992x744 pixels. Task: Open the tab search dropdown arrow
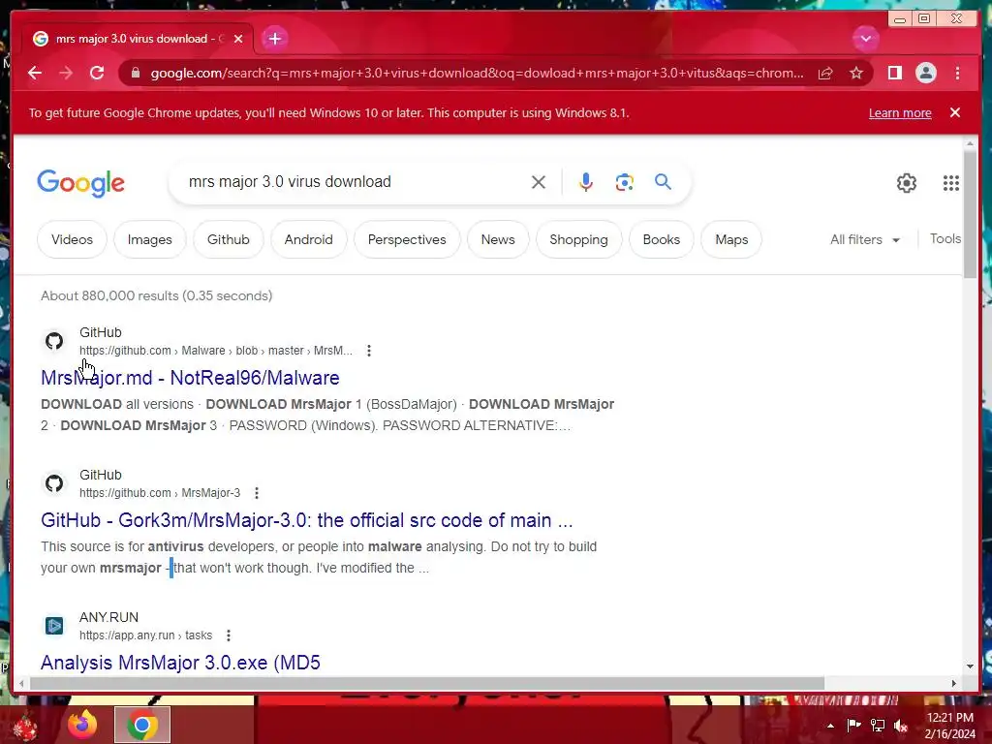coord(865,39)
